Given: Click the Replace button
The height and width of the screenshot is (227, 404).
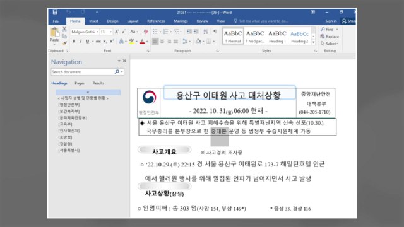Looking at the screenshot, I should [x=330, y=37].
